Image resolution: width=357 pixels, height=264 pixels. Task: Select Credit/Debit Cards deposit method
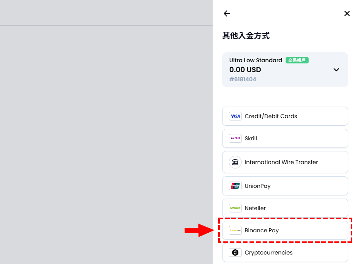tap(271, 116)
